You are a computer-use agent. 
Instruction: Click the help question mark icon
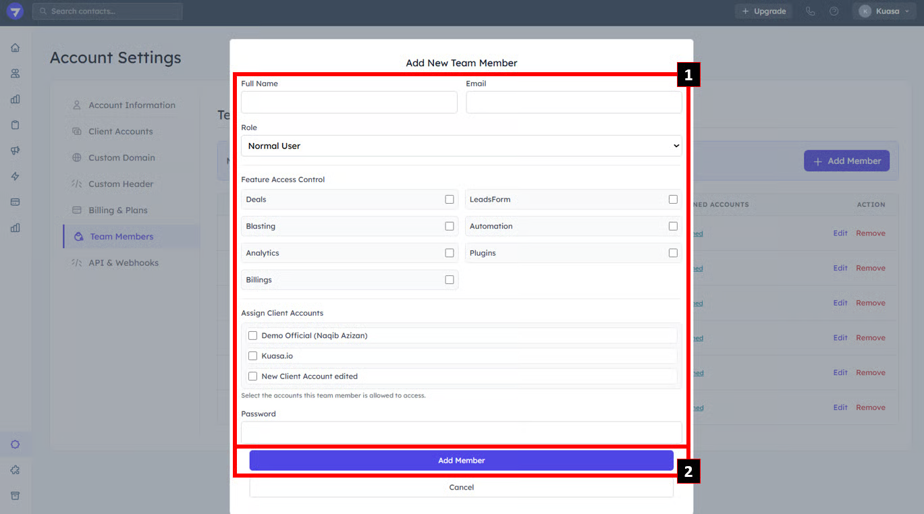click(x=834, y=11)
